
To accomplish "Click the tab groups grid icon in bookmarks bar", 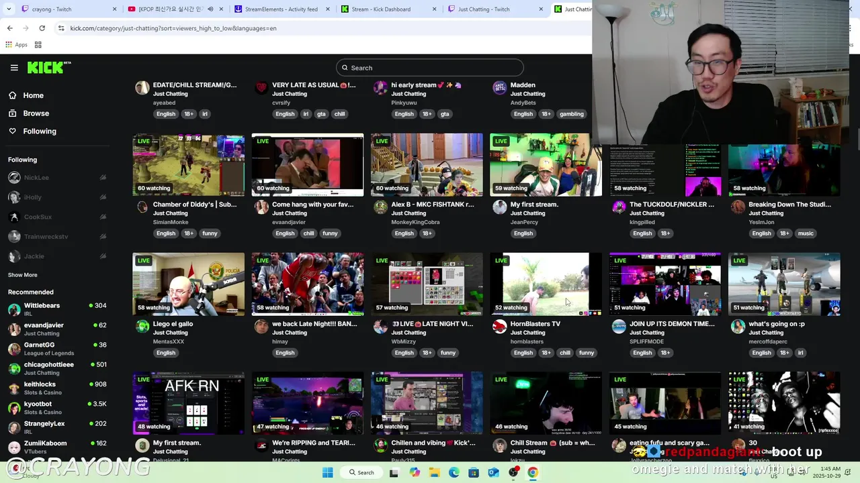I will tap(38, 45).
